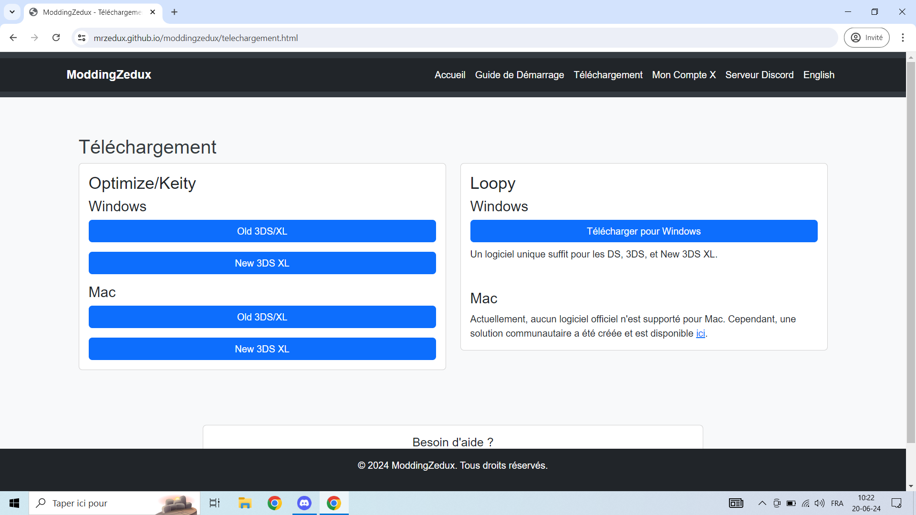Reload the current page
This screenshot has height=515, width=916.
click(x=56, y=38)
